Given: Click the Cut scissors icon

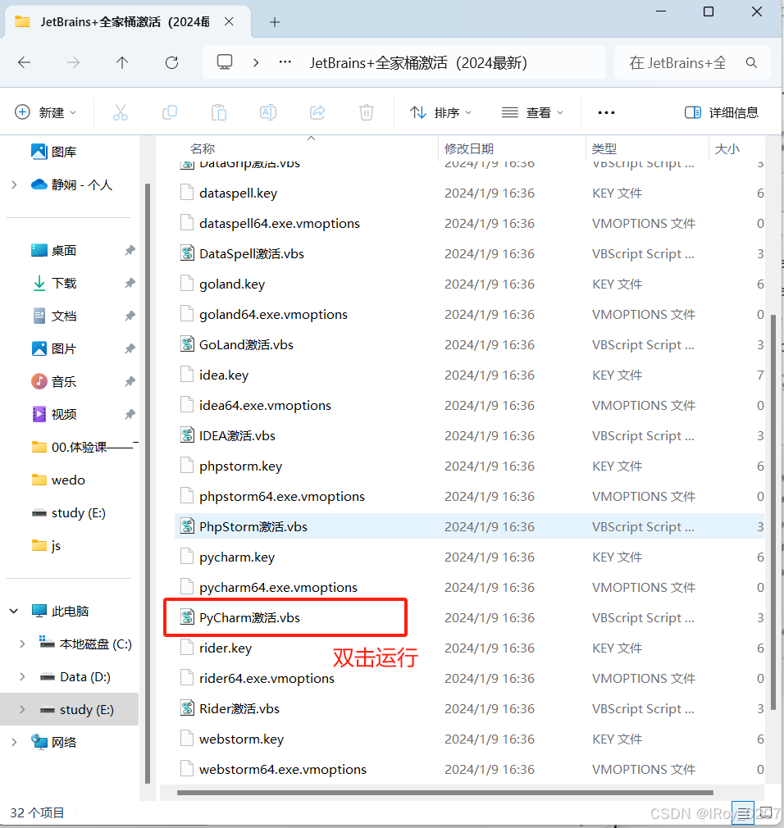Looking at the screenshot, I should coord(121,112).
